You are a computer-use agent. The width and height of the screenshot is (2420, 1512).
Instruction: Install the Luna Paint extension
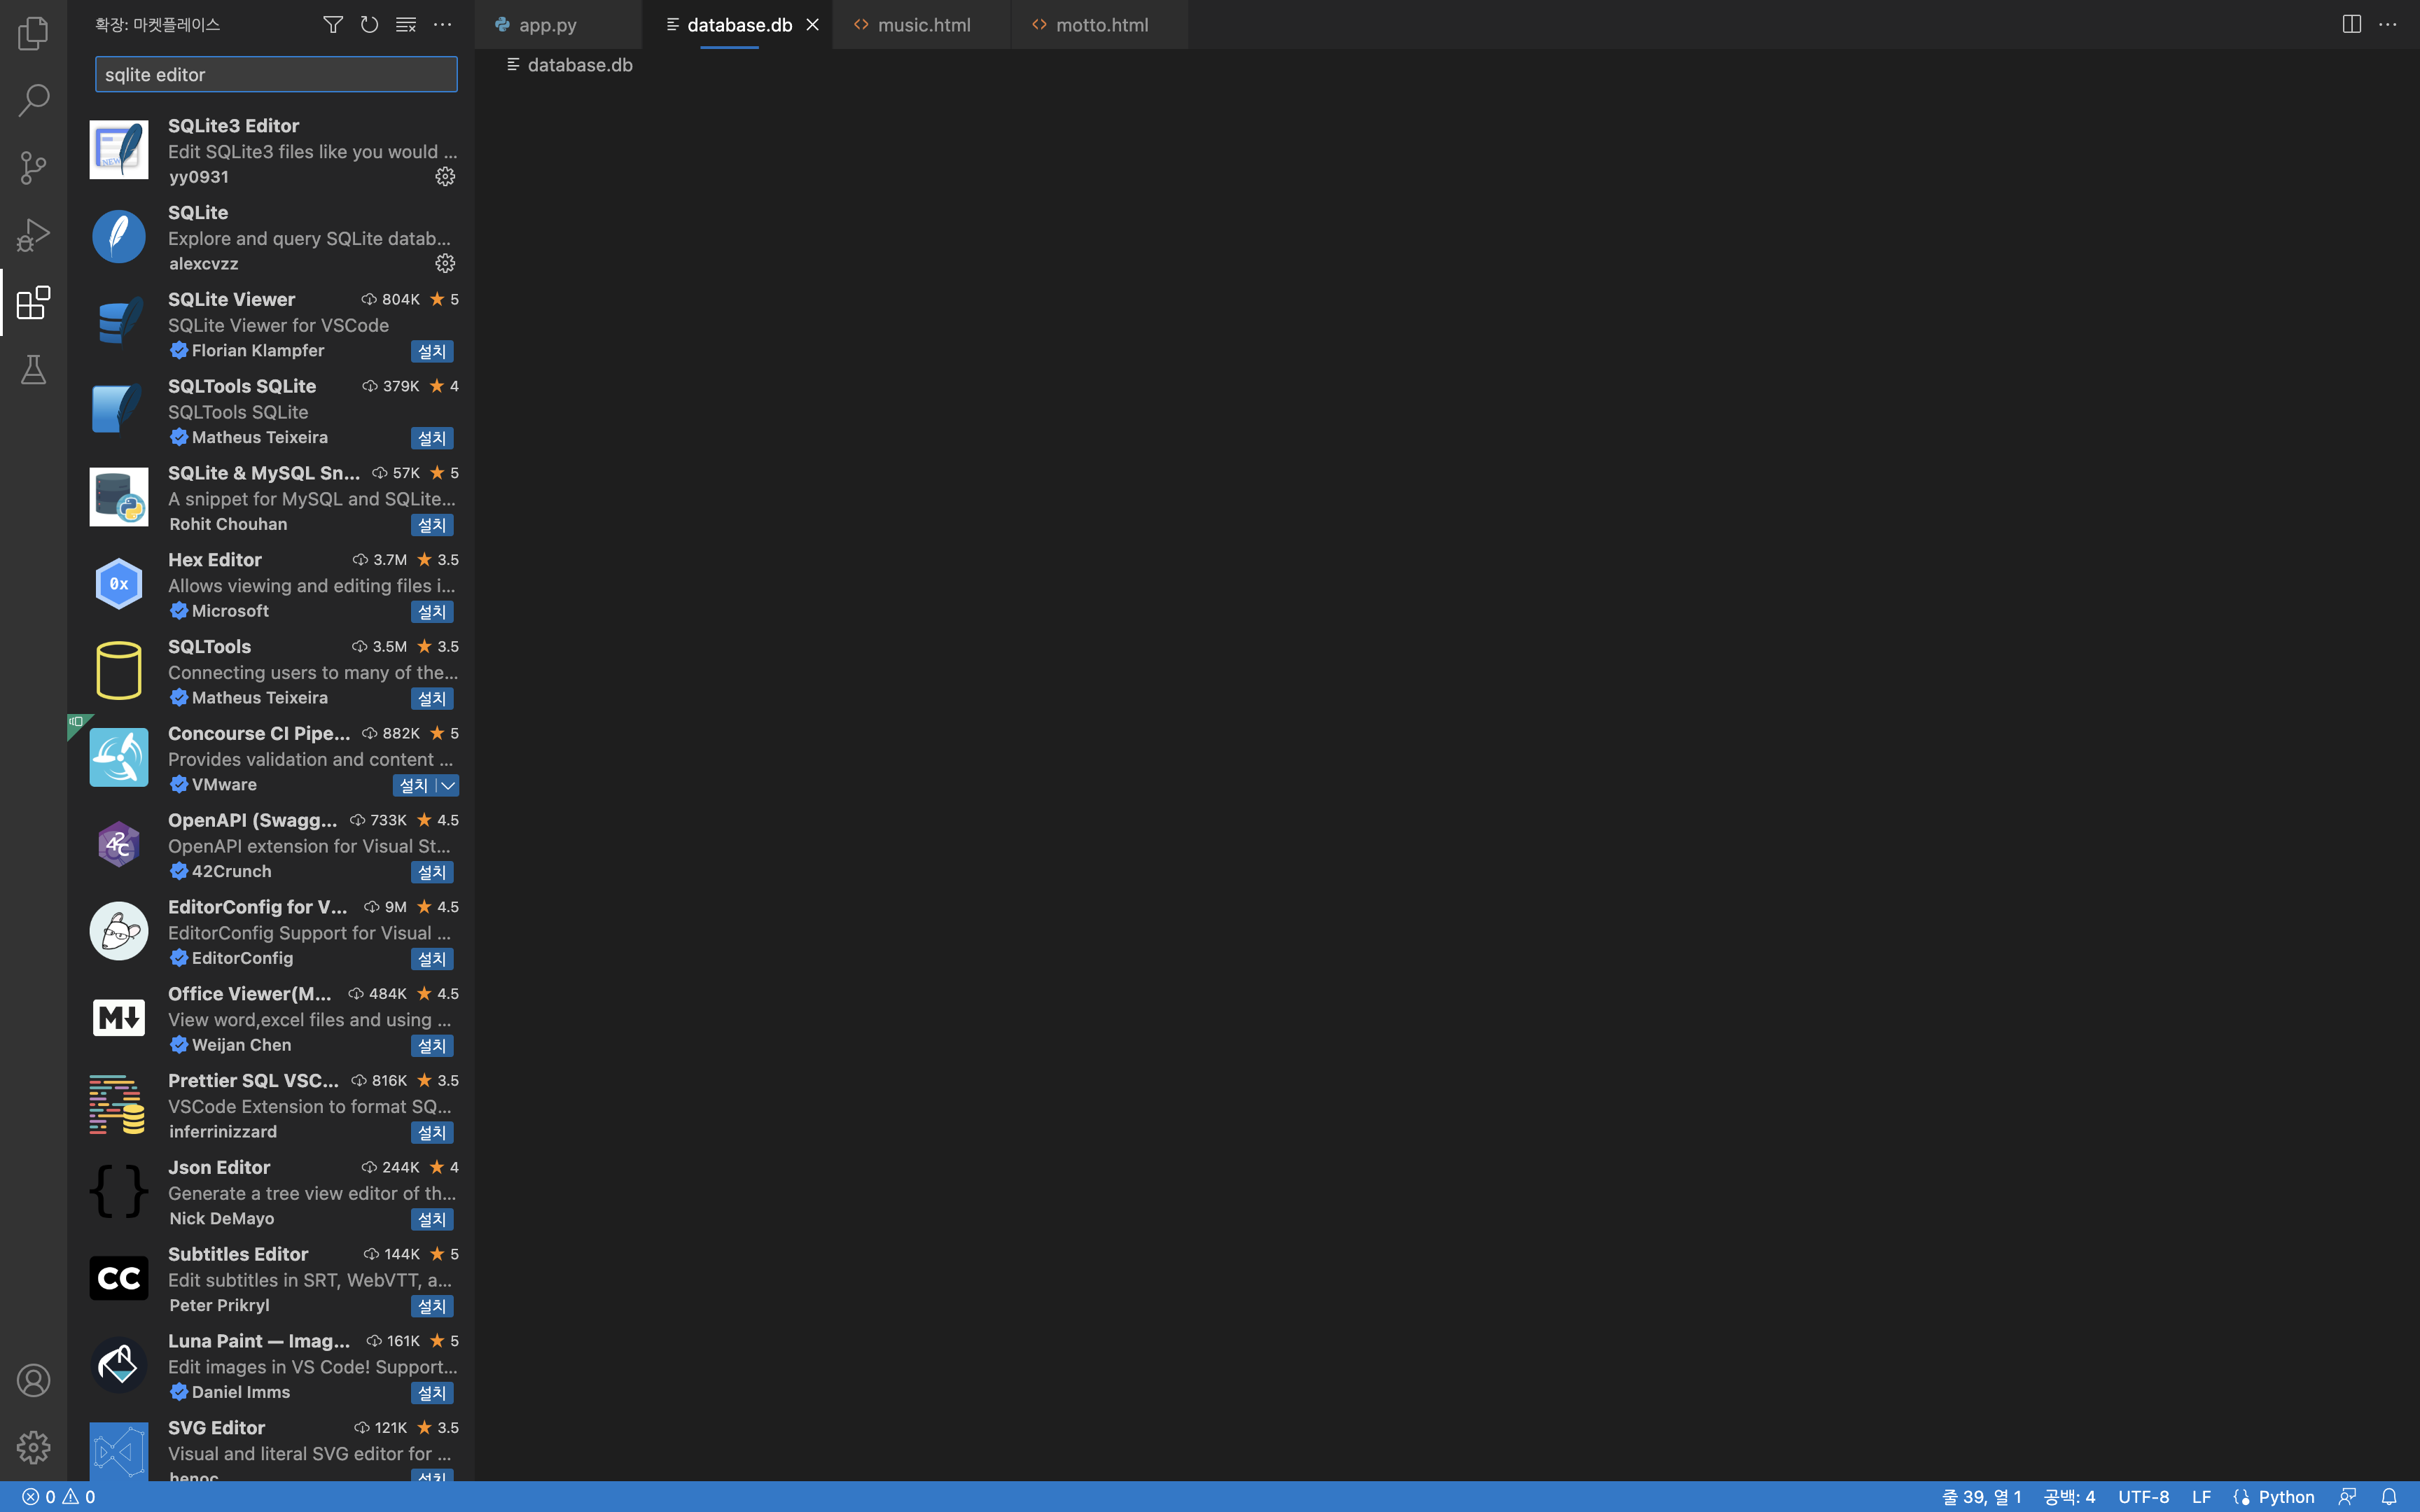pos(432,1393)
